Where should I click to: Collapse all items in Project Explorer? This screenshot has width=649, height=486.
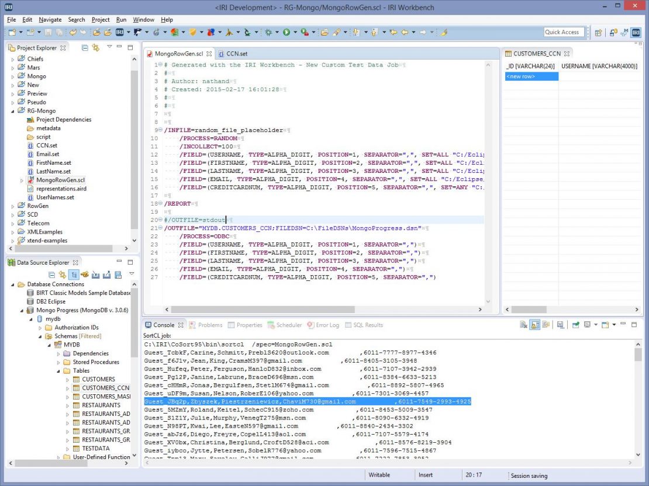(85, 48)
